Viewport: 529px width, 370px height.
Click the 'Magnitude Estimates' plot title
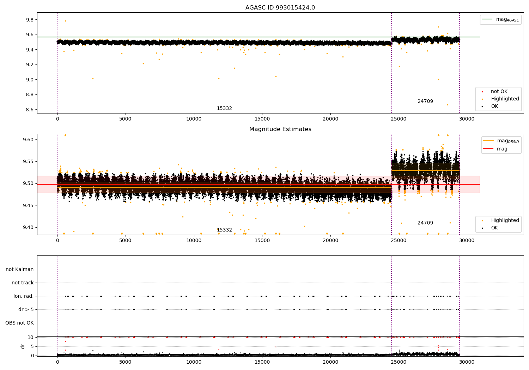tap(280, 129)
